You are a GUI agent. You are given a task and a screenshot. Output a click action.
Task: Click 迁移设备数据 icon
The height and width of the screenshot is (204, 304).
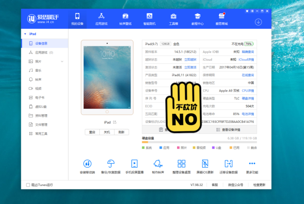click(228, 163)
